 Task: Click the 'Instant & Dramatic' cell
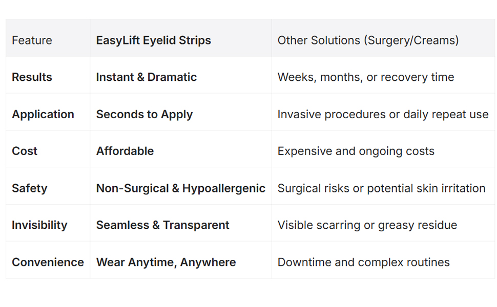(x=146, y=77)
